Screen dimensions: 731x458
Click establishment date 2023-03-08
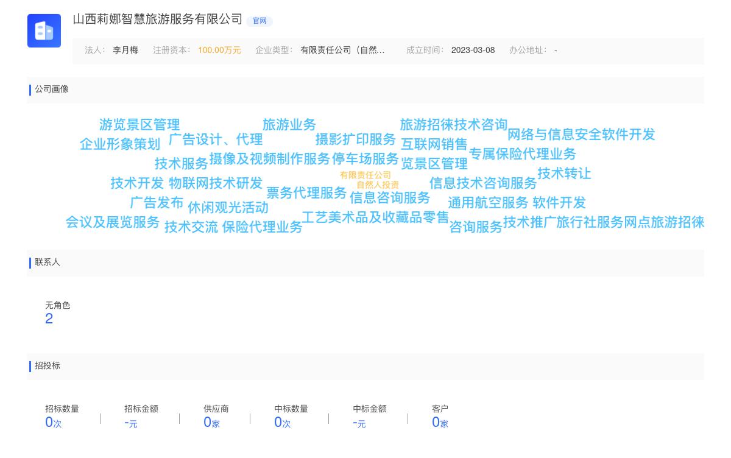tap(473, 50)
